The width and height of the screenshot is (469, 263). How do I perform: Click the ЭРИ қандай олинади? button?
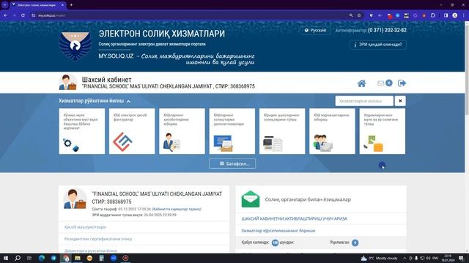(x=378, y=45)
